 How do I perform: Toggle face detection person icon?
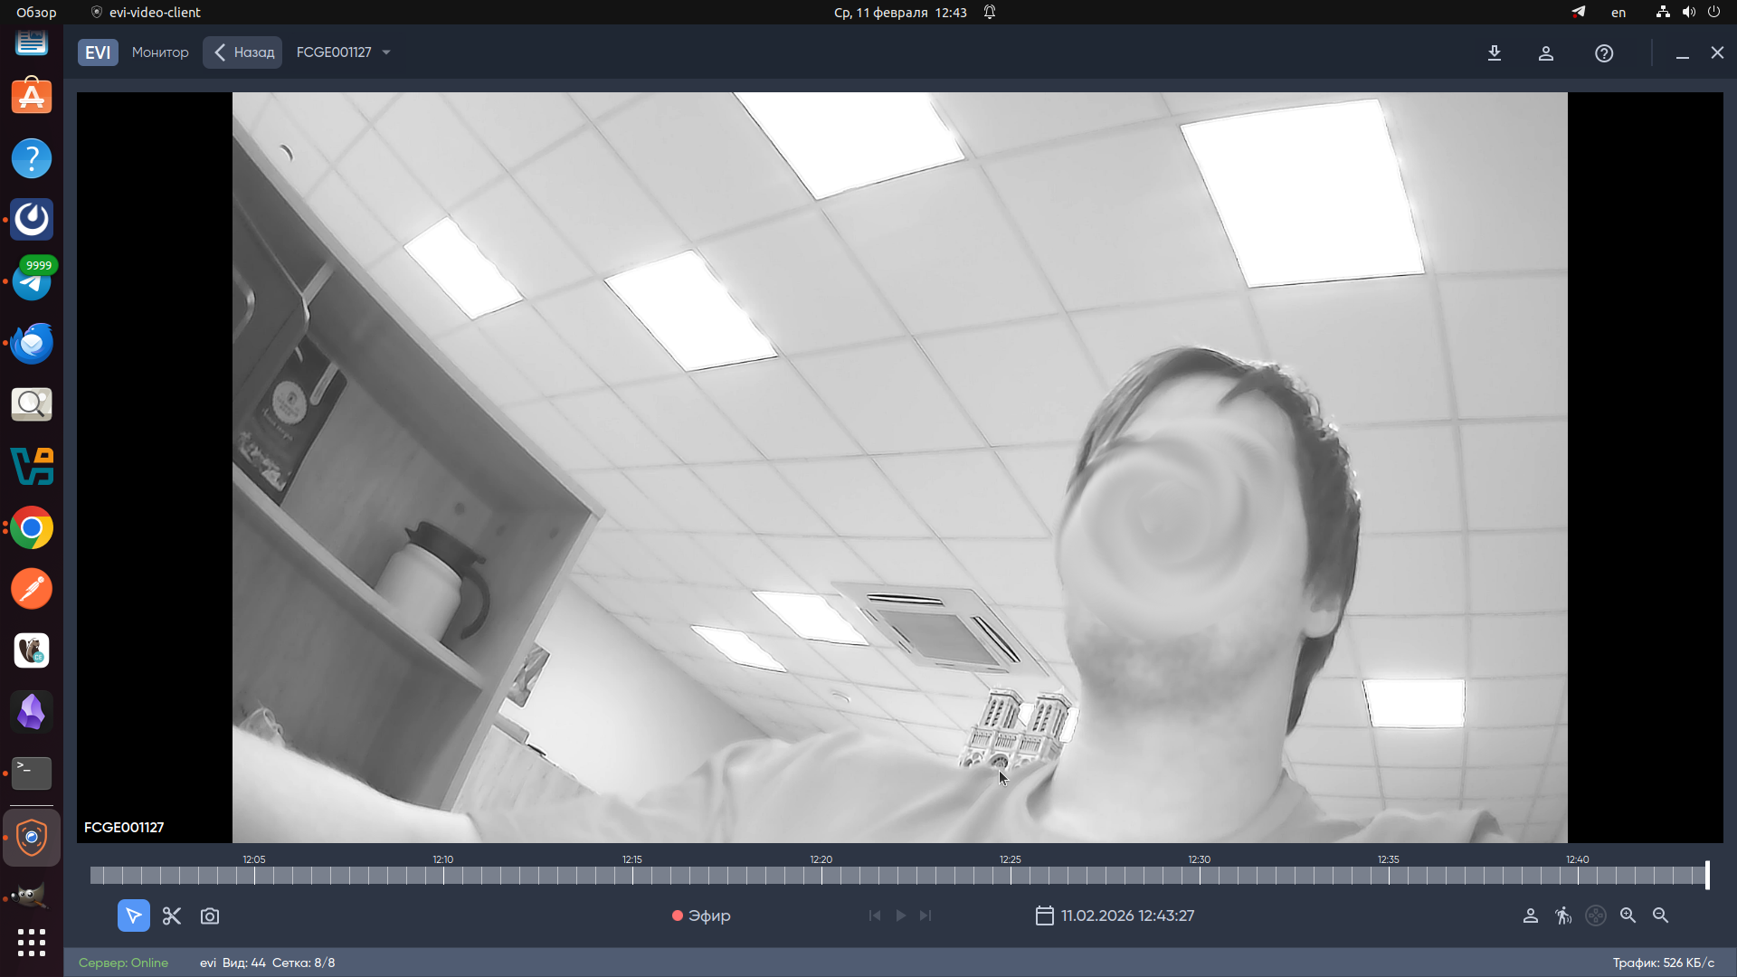(x=1530, y=915)
